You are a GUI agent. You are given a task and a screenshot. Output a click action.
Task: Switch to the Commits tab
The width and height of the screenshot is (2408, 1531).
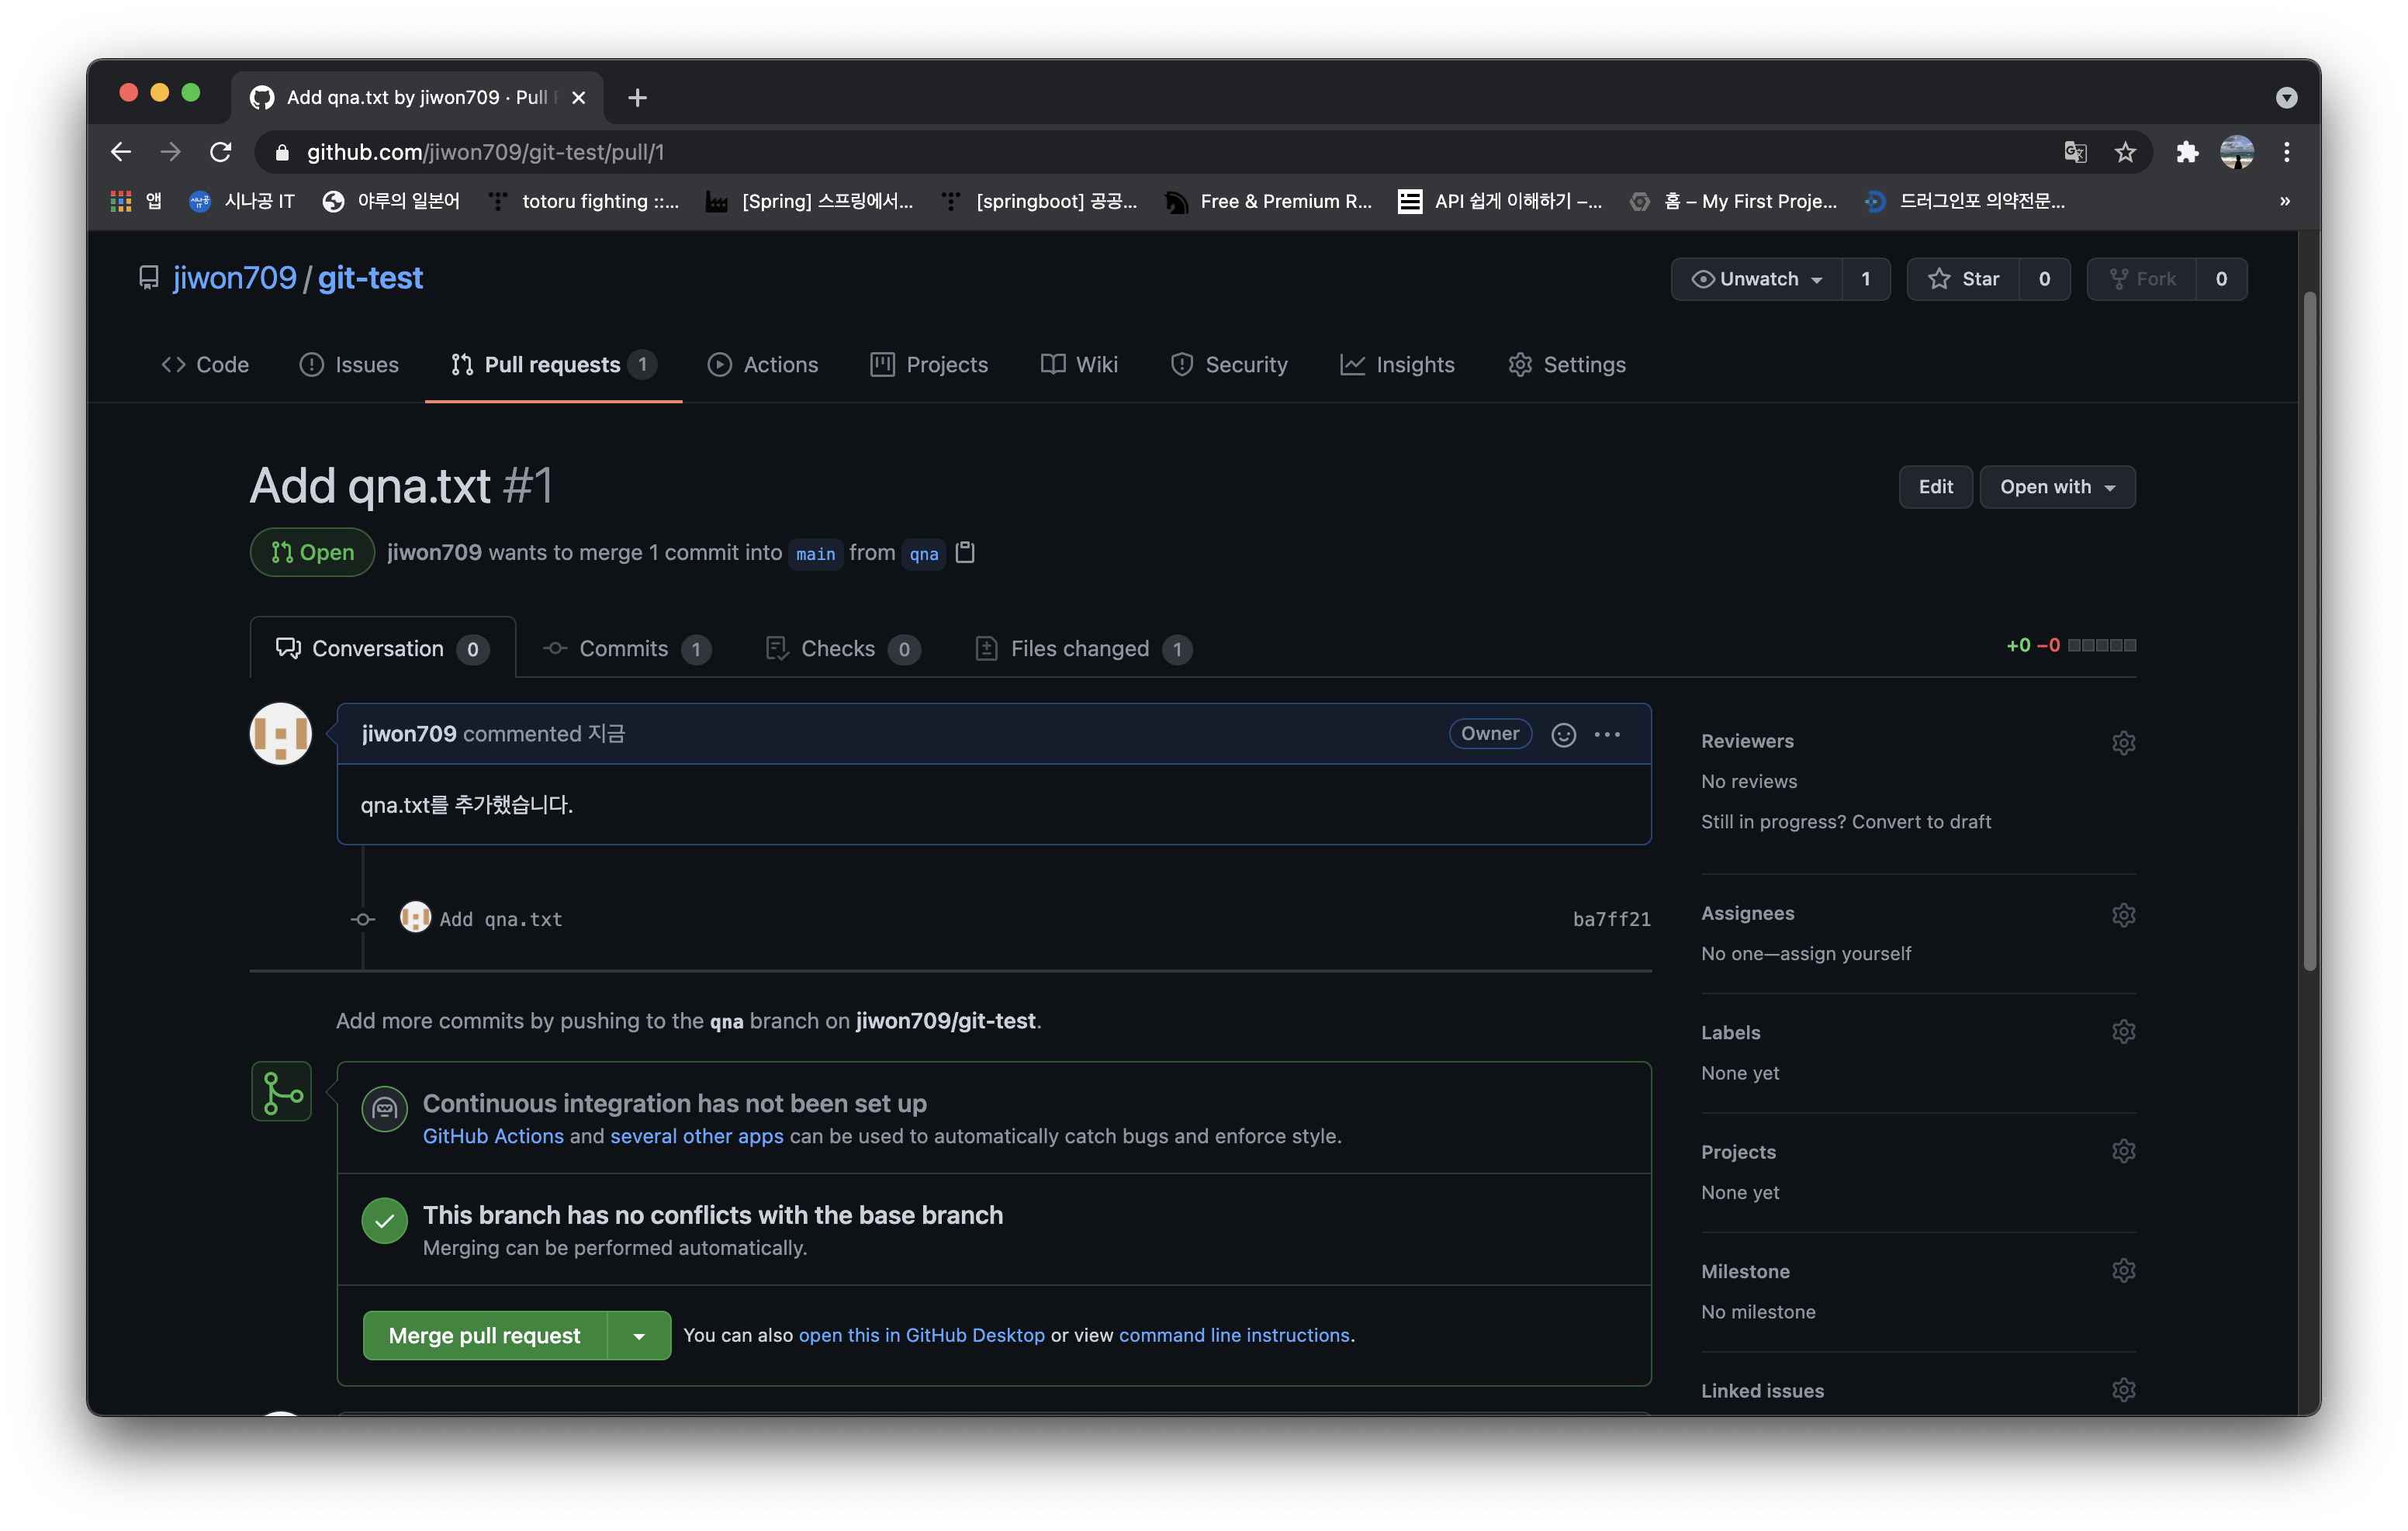pyautogui.click(x=622, y=648)
